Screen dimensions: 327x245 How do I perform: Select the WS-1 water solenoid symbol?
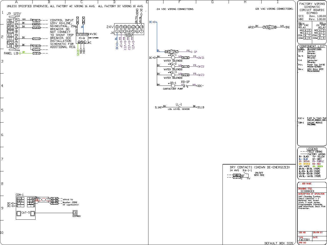pyautogui.click(x=173, y=58)
